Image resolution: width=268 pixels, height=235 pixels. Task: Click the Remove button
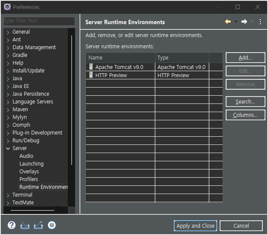(x=245, y=84)
